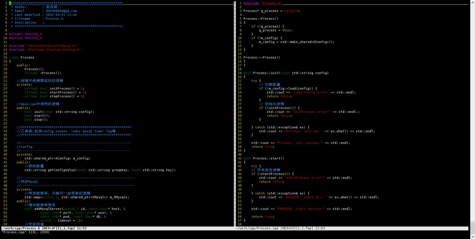Click the '//同步Mysql' comment line
Viewport: 475px width, 239px height.
(27, 182)
